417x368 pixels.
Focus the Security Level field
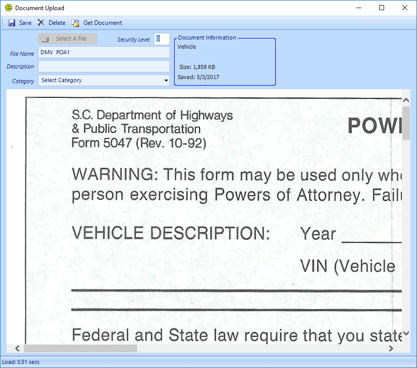tap(162, 39)
